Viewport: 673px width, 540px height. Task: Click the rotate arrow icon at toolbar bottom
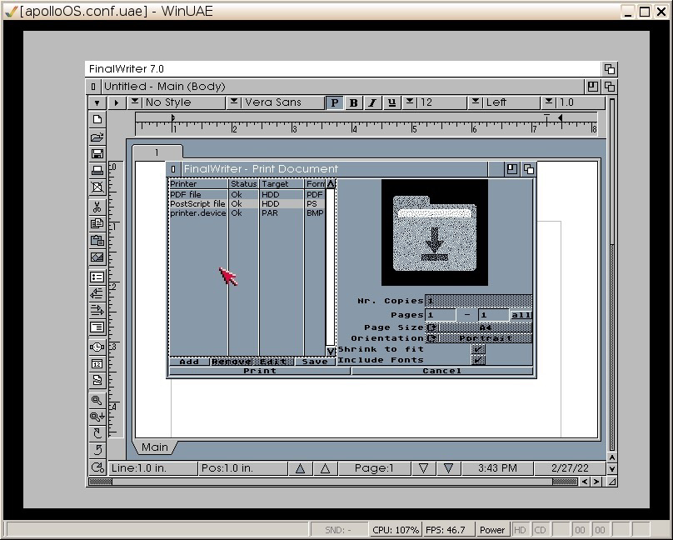pyautogui.click(x=97, y=467)
